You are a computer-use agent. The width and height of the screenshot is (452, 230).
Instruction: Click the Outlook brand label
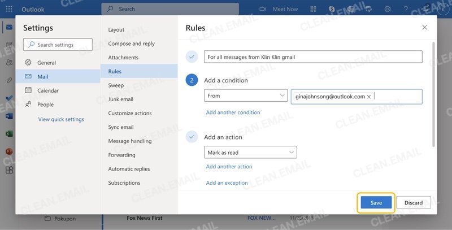point(33,9)
